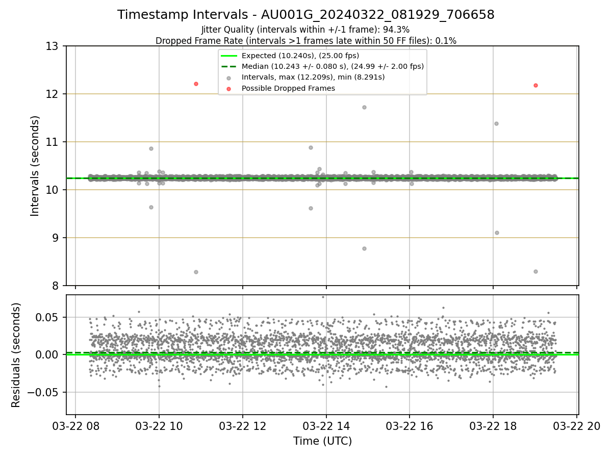Viewport: 612px width, 459px height.
Task: Click the gray point at 9.1 seconds near 03-22 18
Action: coord(497,233)
